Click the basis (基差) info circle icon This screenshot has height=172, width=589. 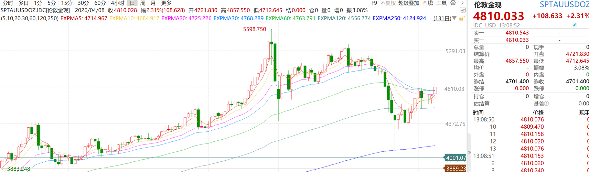pyautogui.click(x=547, y=104)
